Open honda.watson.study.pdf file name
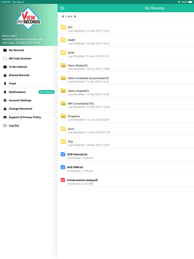 (x=83, y=180)
